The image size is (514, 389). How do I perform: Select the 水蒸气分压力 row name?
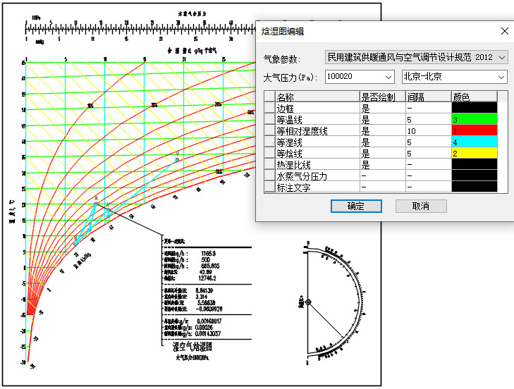317,175
